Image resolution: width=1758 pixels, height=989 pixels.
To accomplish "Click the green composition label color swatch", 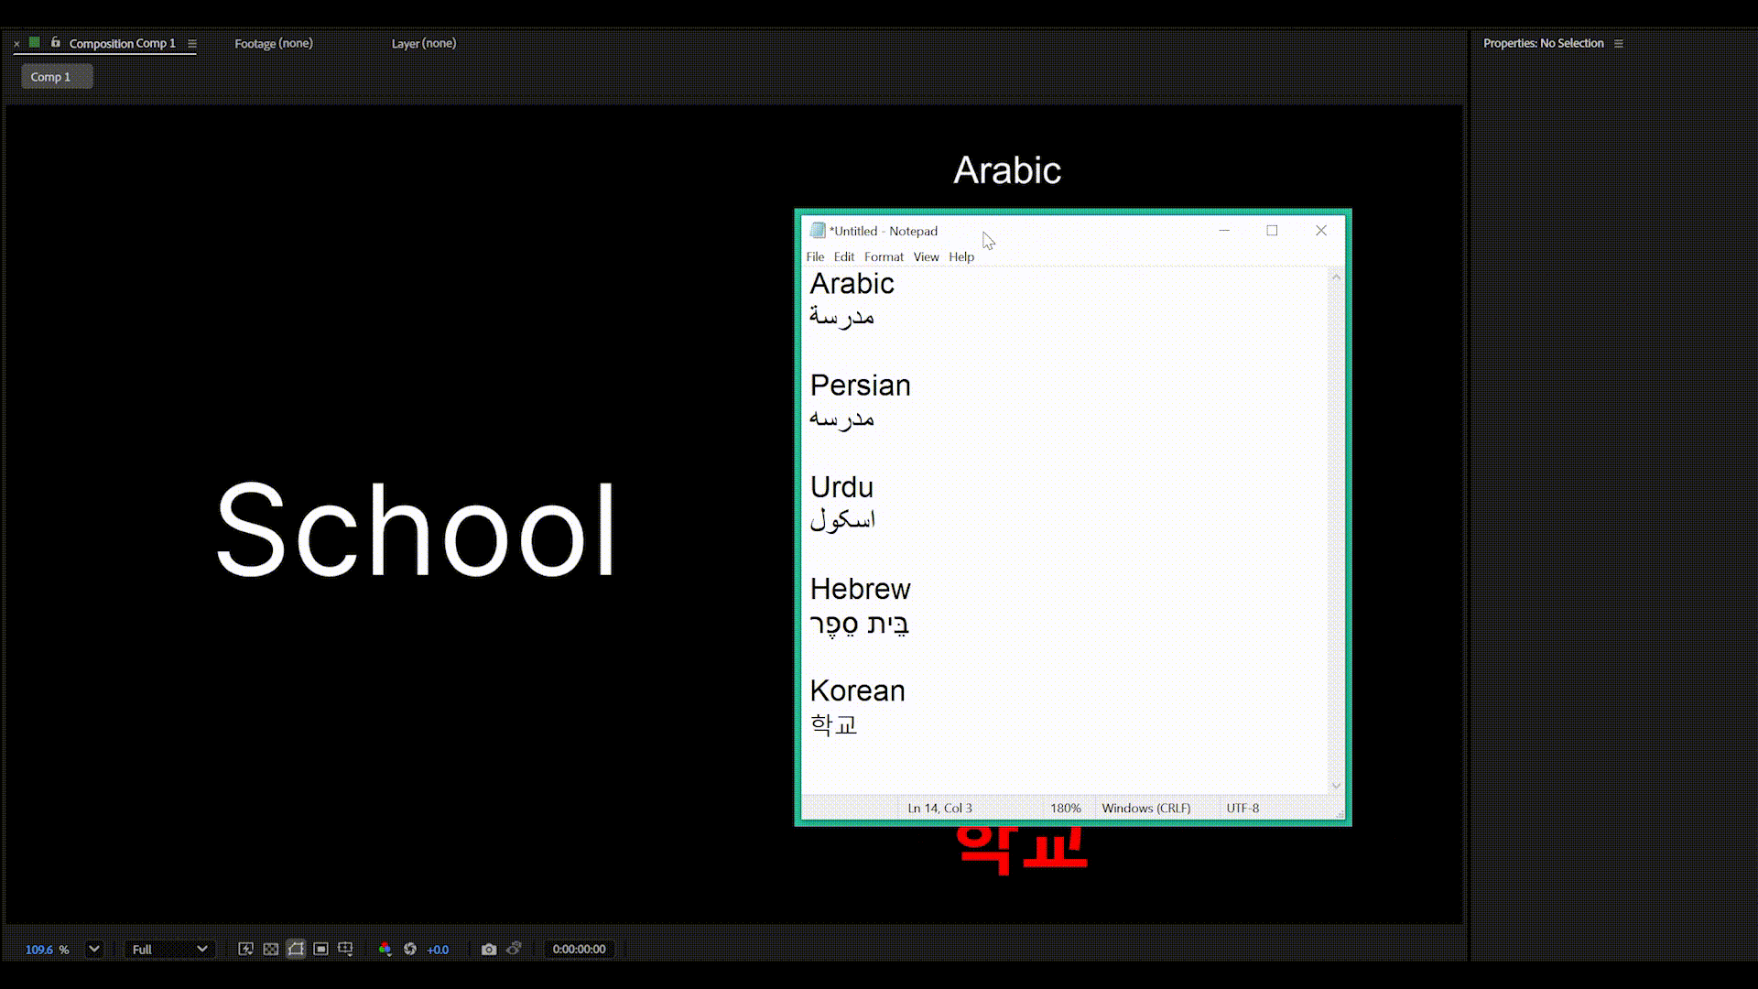I will (x=35, y=42).
